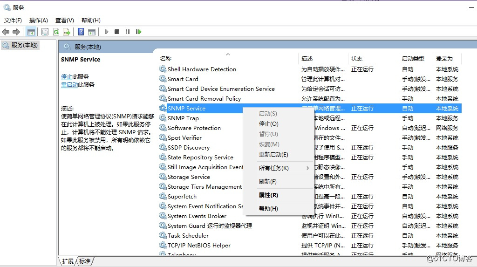Click the 停止 this service link
Screen dimensions: 477x267
pos(67,77)
